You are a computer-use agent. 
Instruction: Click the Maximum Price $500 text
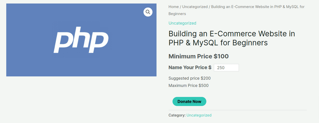coord(189,86)
